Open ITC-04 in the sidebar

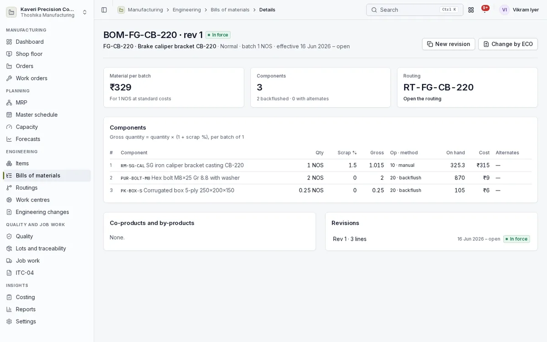point(47,273)
